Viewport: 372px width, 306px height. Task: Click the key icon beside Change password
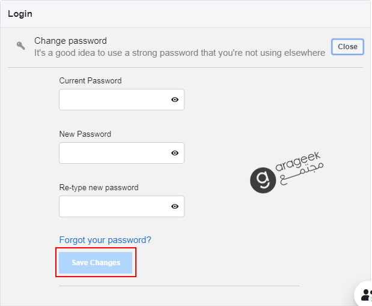20,46
